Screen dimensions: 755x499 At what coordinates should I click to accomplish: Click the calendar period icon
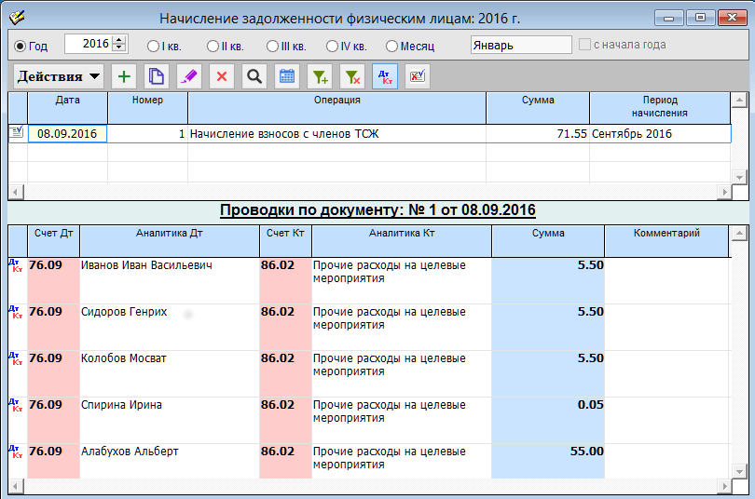pos(287,76)
